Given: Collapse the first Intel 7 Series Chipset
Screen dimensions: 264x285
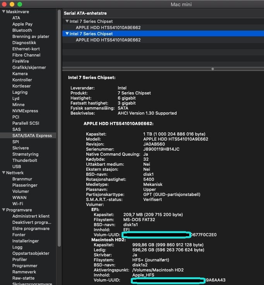Looking at the screenshot, I should click(67, 21).
